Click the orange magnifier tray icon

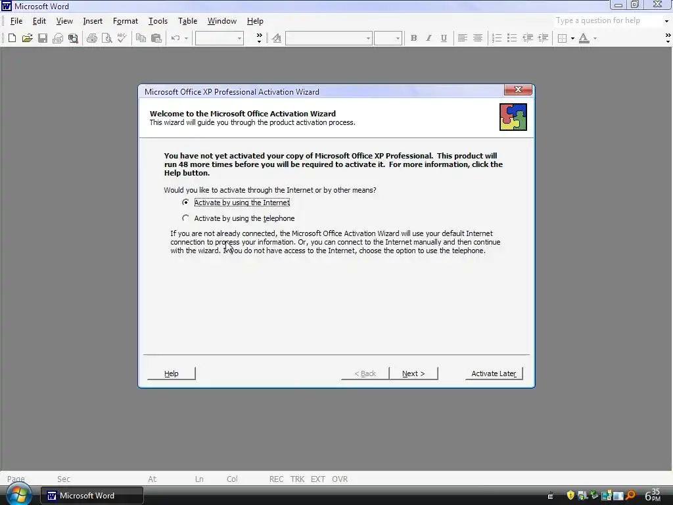tap(630, 495)
